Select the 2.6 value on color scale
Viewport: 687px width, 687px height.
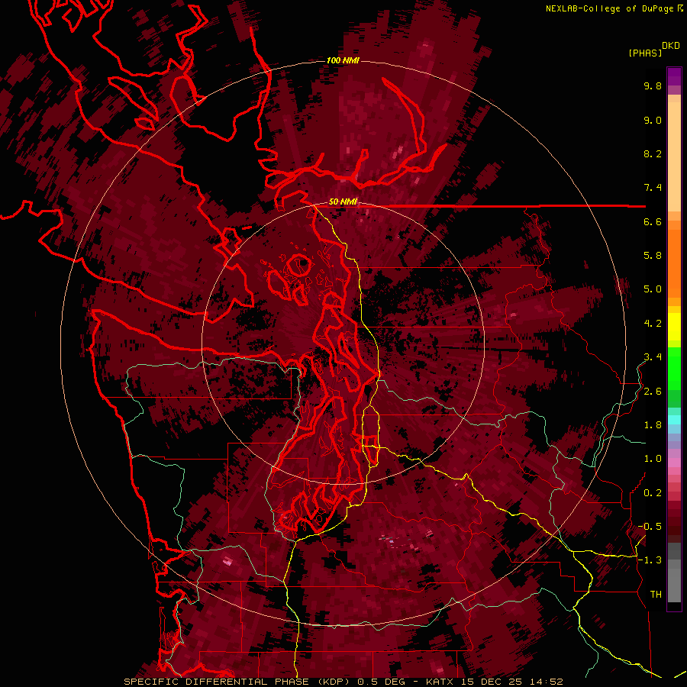(x=653, y=392)
